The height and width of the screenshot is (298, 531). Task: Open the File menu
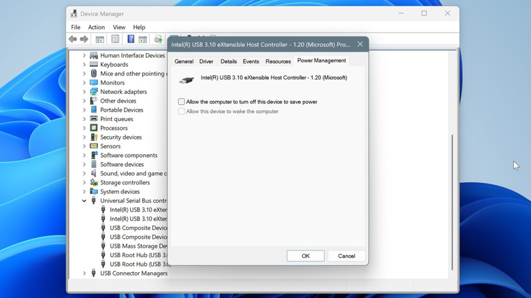[76, 27]
